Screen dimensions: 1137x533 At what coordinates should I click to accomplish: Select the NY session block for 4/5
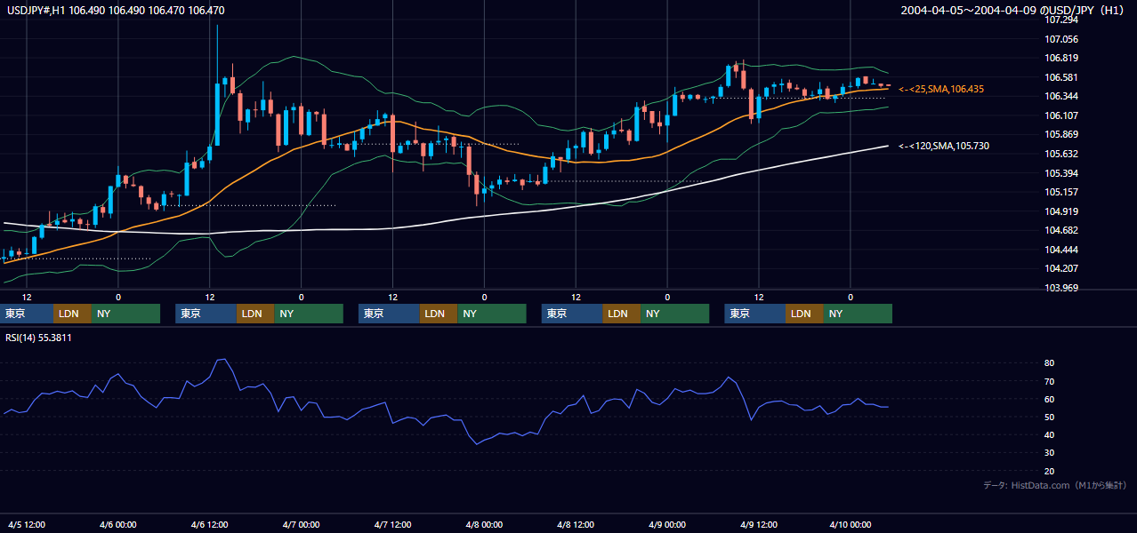(125, 314)
